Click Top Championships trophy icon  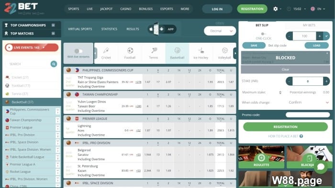tap(6, 25)
